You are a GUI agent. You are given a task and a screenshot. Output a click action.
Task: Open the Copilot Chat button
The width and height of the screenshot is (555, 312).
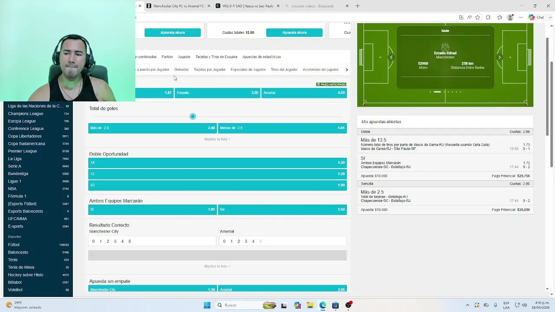536,17
